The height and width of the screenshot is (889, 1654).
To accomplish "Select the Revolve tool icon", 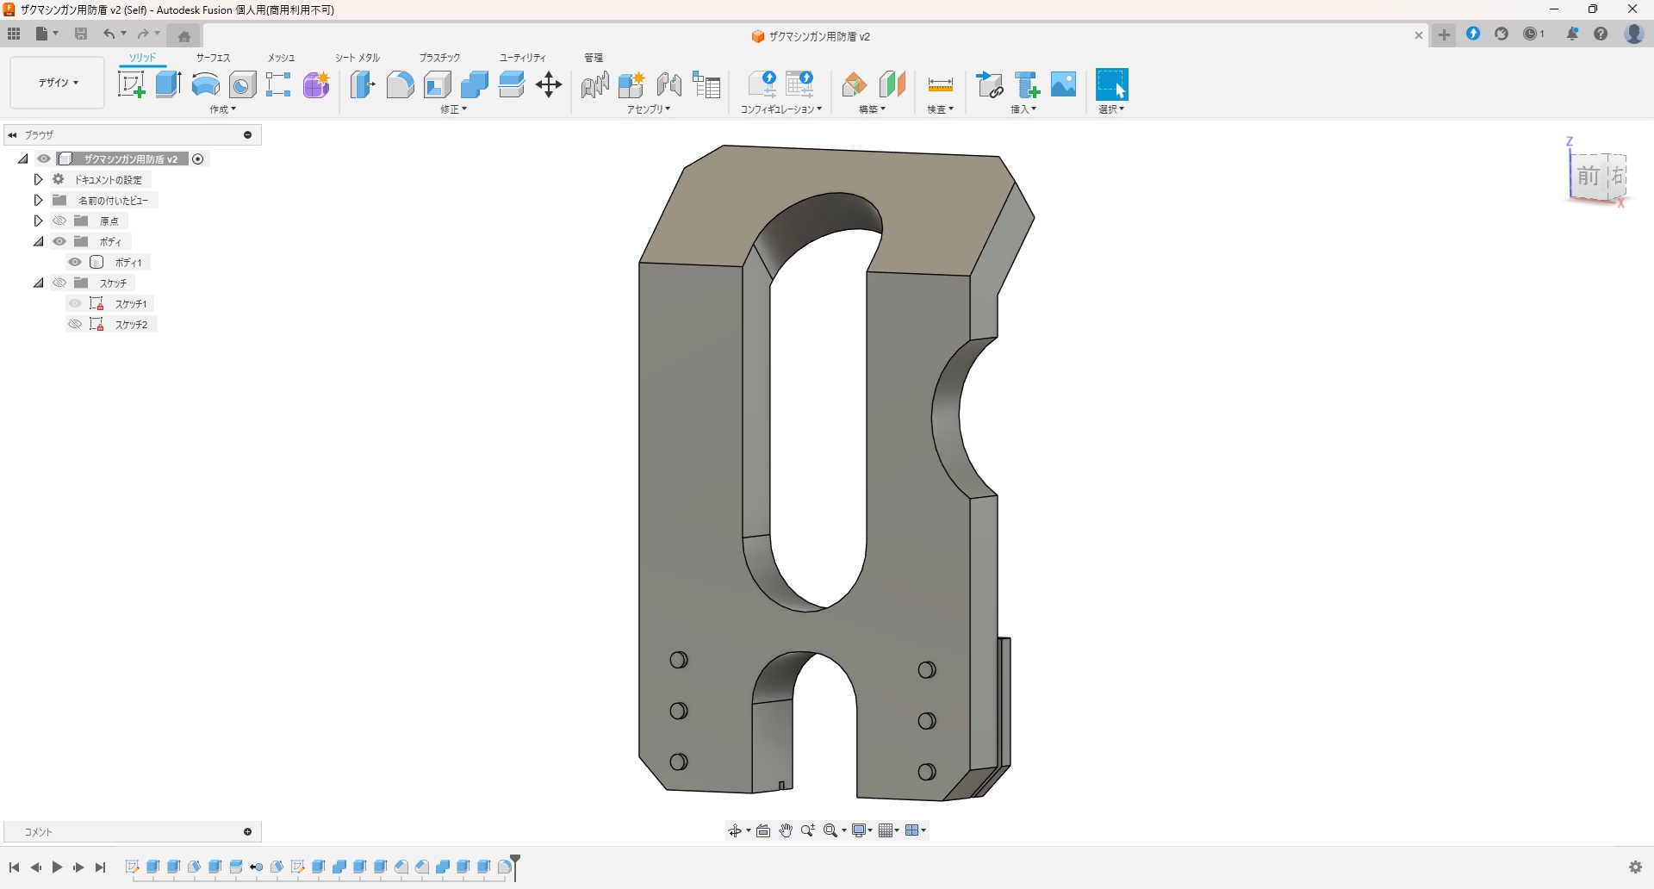I will point(205,84).
